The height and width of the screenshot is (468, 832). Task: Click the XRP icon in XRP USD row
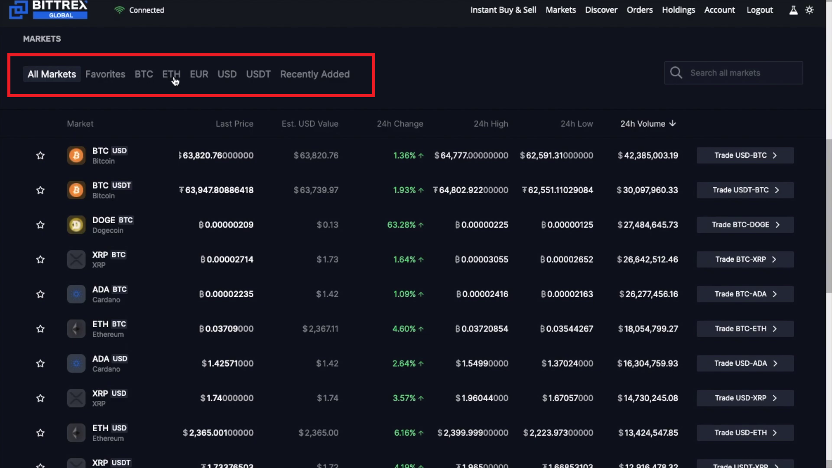point(76,398)
